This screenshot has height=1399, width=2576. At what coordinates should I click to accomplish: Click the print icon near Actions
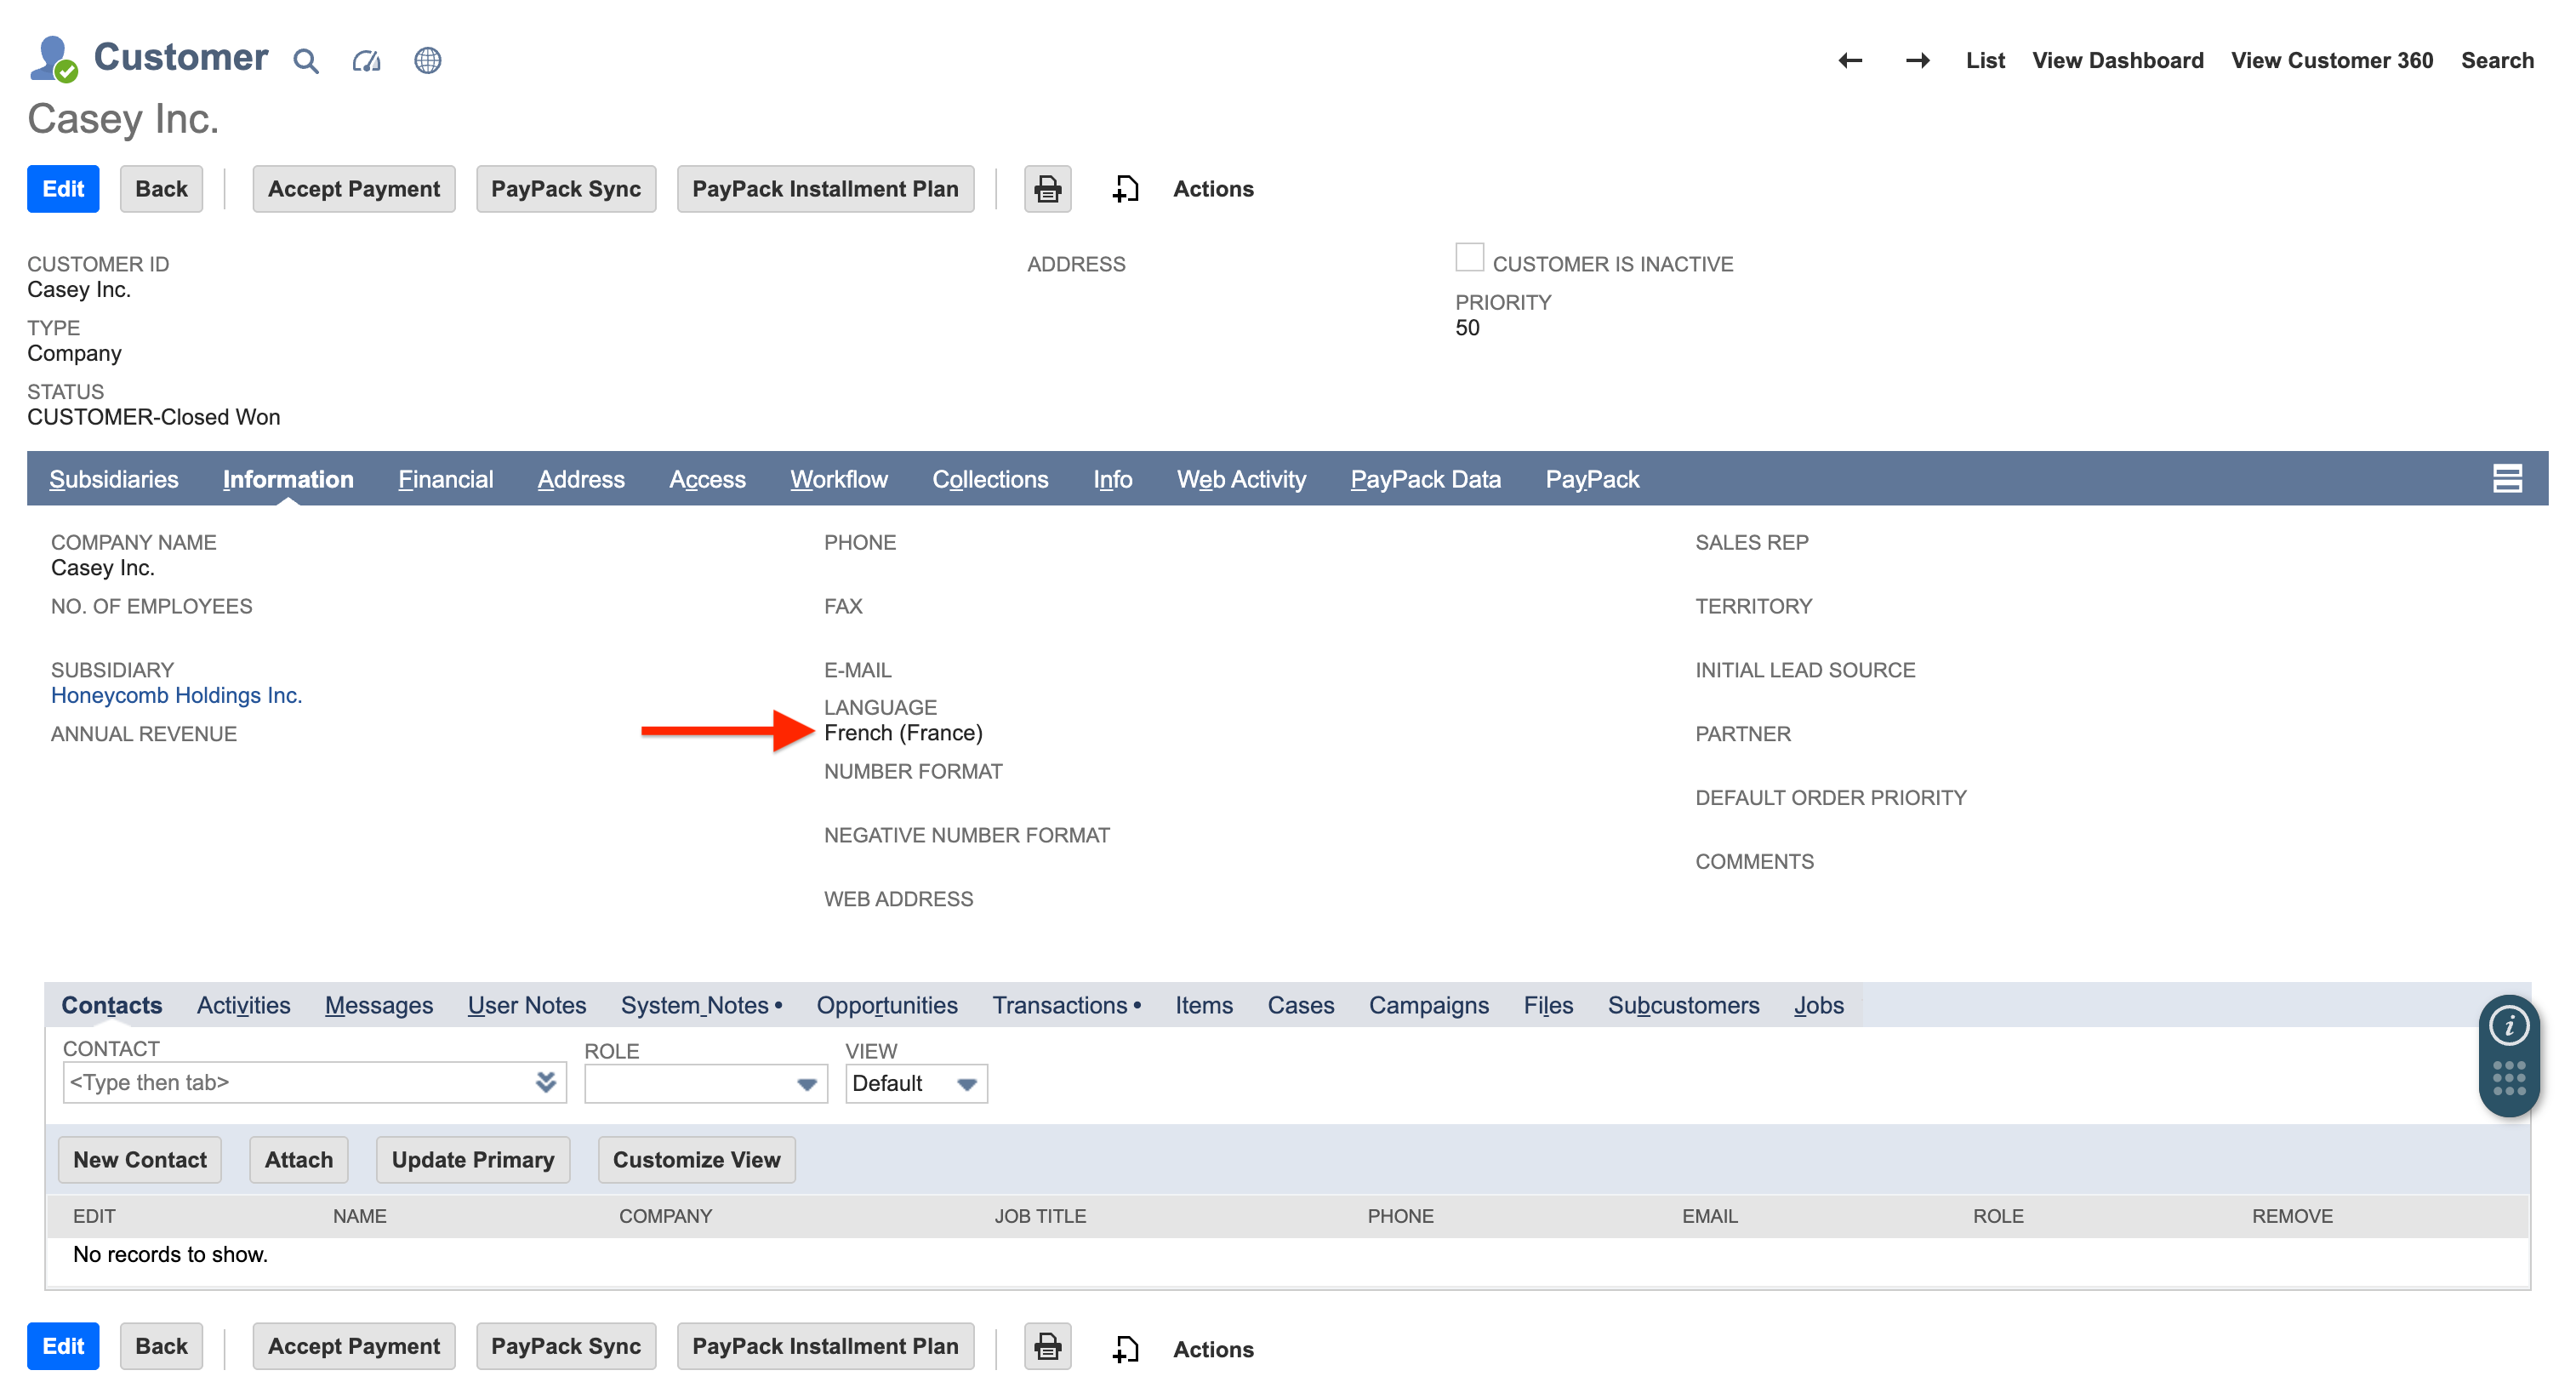point(1046,188)
